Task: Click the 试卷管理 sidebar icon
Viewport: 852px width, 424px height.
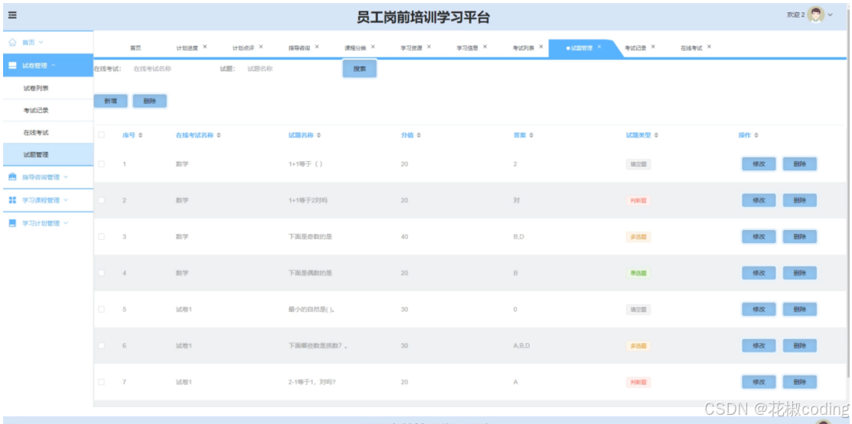Action: 12,66
